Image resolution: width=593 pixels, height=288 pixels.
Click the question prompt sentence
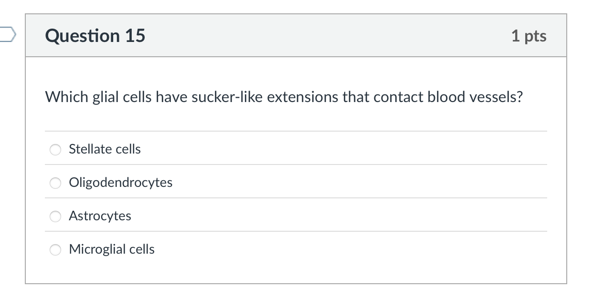pyautogui.click(x=284, y=97)
